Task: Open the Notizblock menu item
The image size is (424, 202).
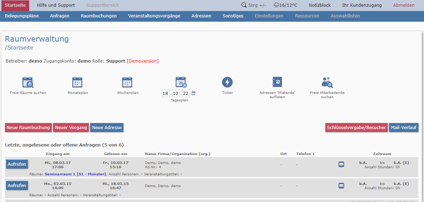Action: coord(320,5)
